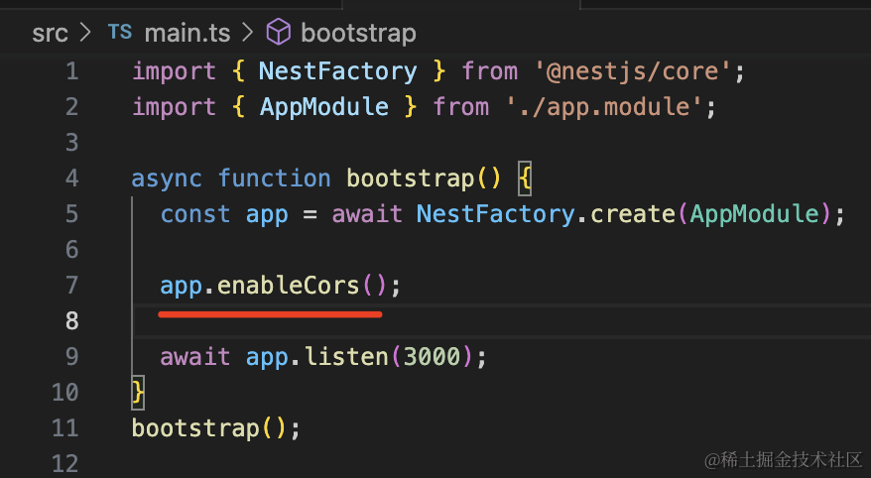Click the '@nestjs/core' string
871x478 pixels.
click(633, 71)
